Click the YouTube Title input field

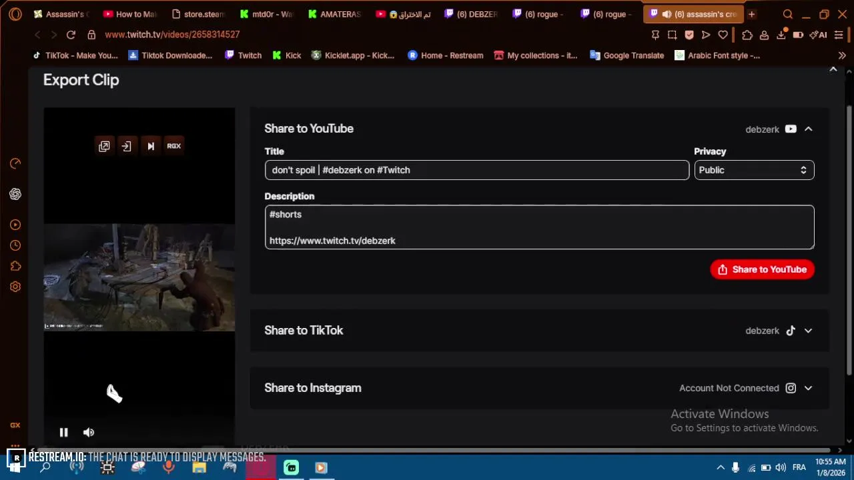(477, 170)
